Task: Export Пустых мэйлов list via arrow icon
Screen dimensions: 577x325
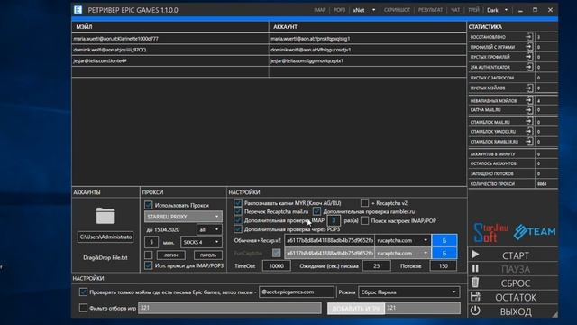Action: tap(529, 88)
